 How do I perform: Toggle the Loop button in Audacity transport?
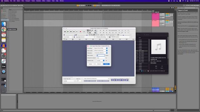(84, 32)
